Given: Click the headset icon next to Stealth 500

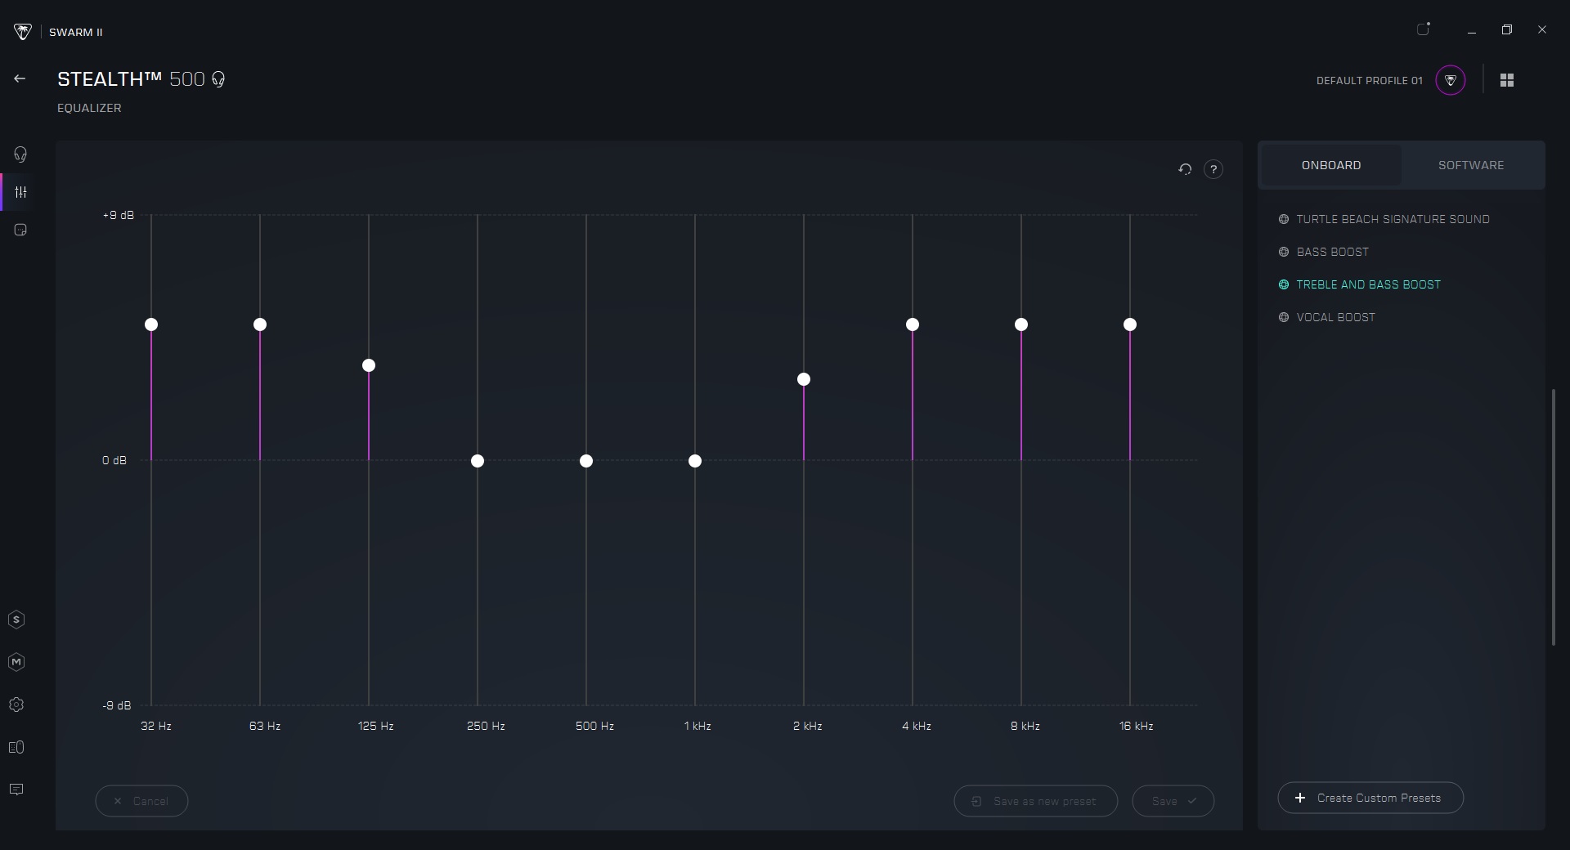Looking at the screenshot, I should click(x=218, y=79).
